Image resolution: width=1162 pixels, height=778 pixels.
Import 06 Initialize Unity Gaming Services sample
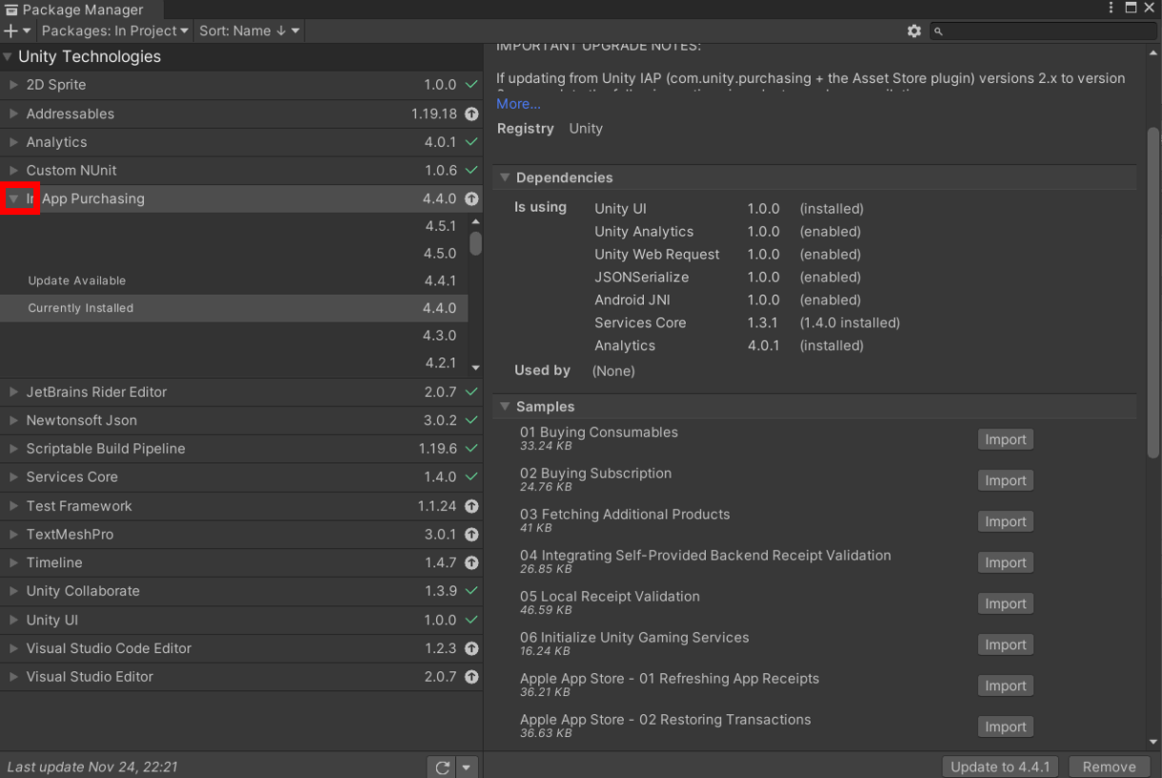point(1006,645)
